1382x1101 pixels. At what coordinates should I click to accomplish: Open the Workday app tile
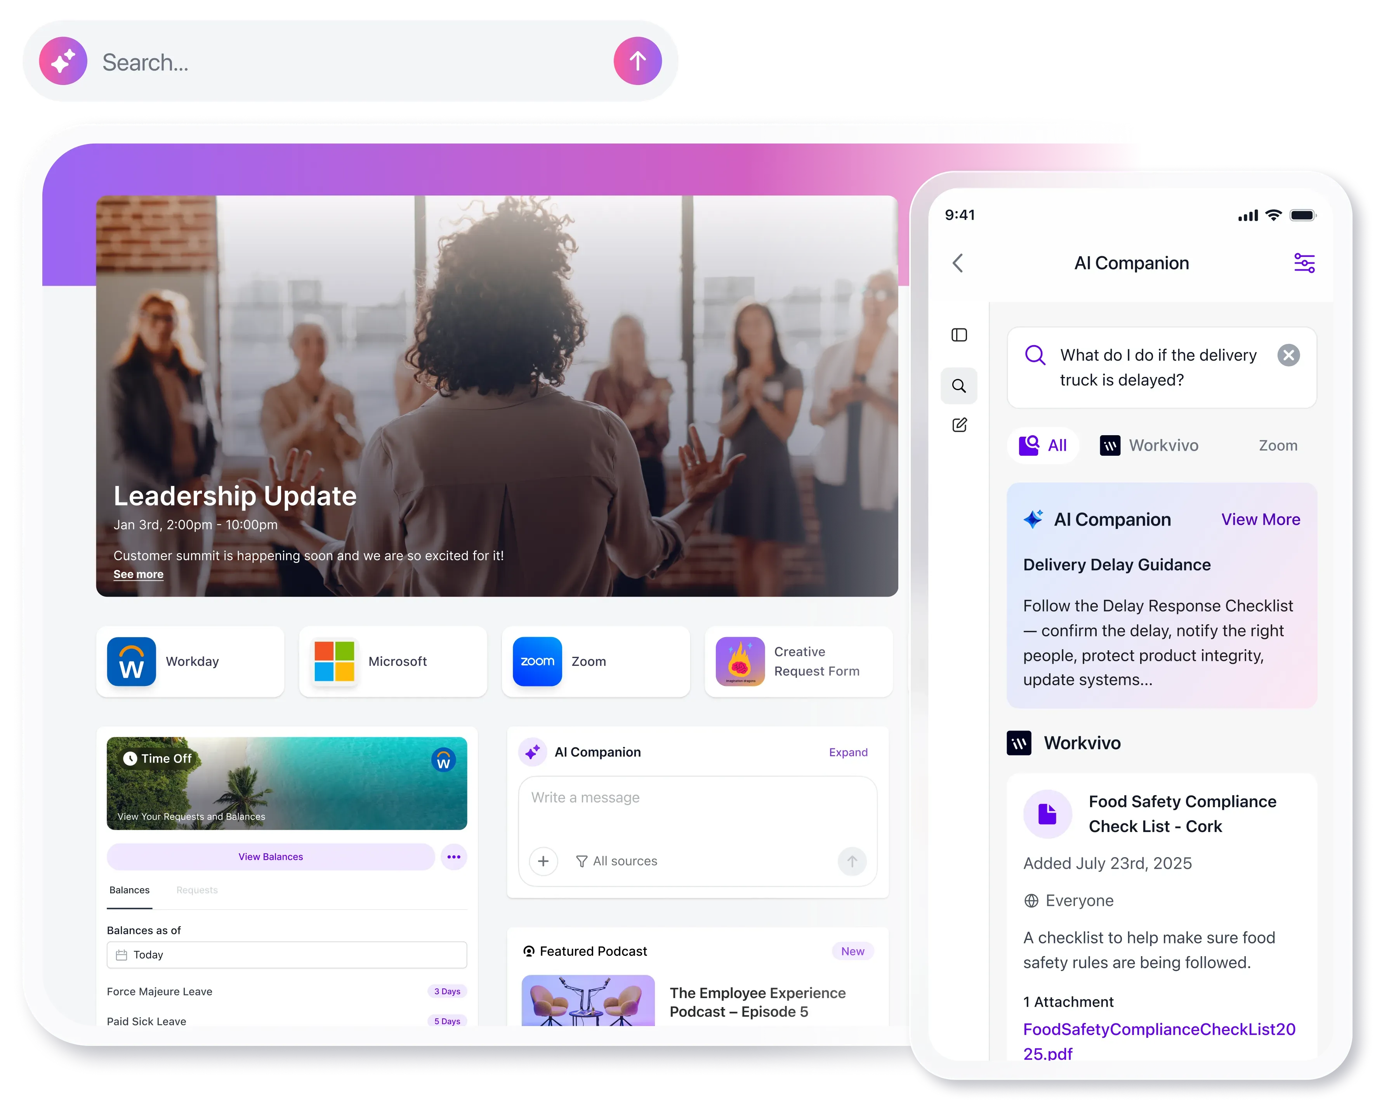[190, 662]
